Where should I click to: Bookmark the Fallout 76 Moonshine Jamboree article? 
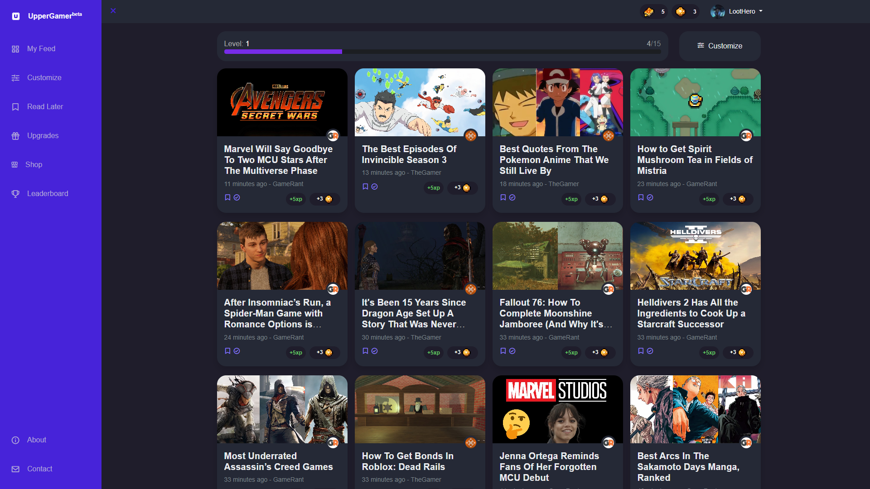pyautogui.click(x=503, y=351)
